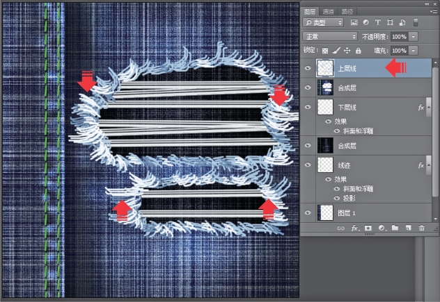Hide 效果 effects under 线迹
The width and height of the screenshot is (440, 302).
pyautogui.click(x=328, y=179)
